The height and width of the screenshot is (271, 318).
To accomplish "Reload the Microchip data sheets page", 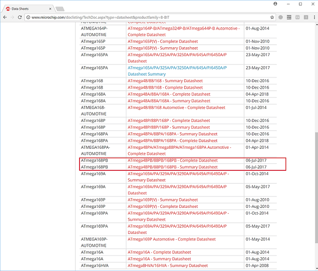I will (x=20, y=17).
